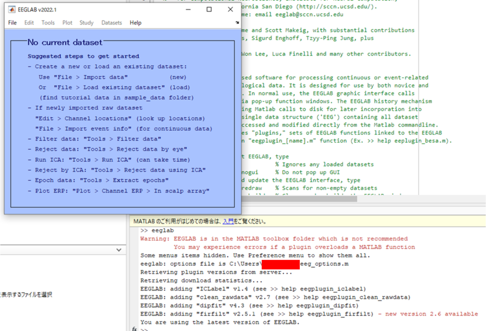Maximize the EEGLAB v2022.1 window

tap(209, 9)
